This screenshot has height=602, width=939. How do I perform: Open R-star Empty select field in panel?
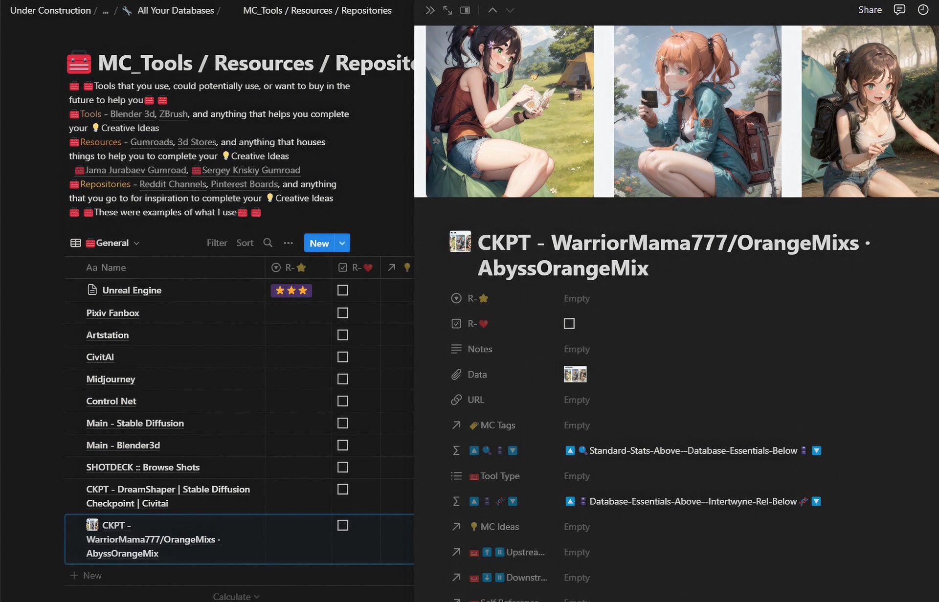tap(577, 298)
